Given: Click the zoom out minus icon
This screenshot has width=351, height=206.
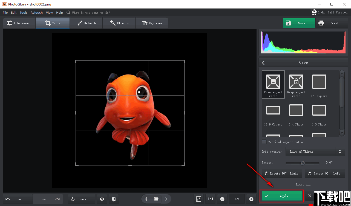Looking at the screenshot, I should [222, 199].
